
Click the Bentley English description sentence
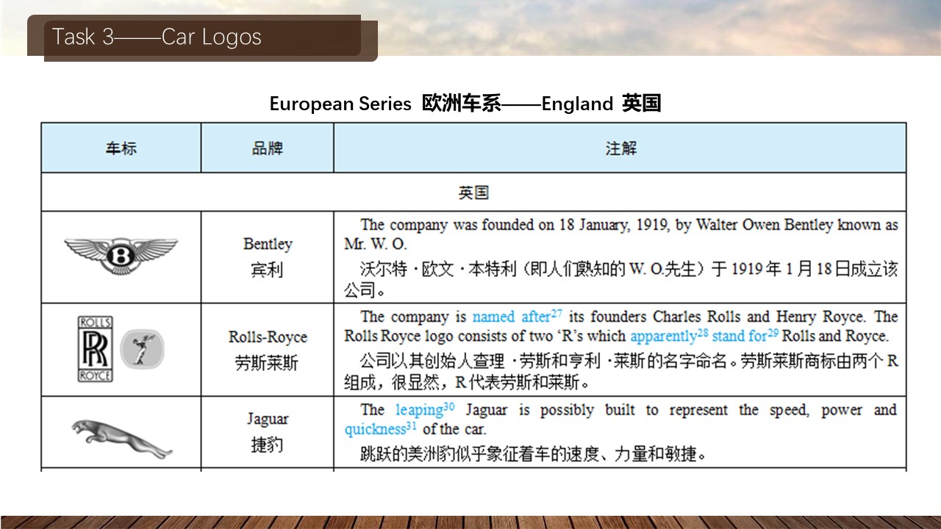point(621,234)
